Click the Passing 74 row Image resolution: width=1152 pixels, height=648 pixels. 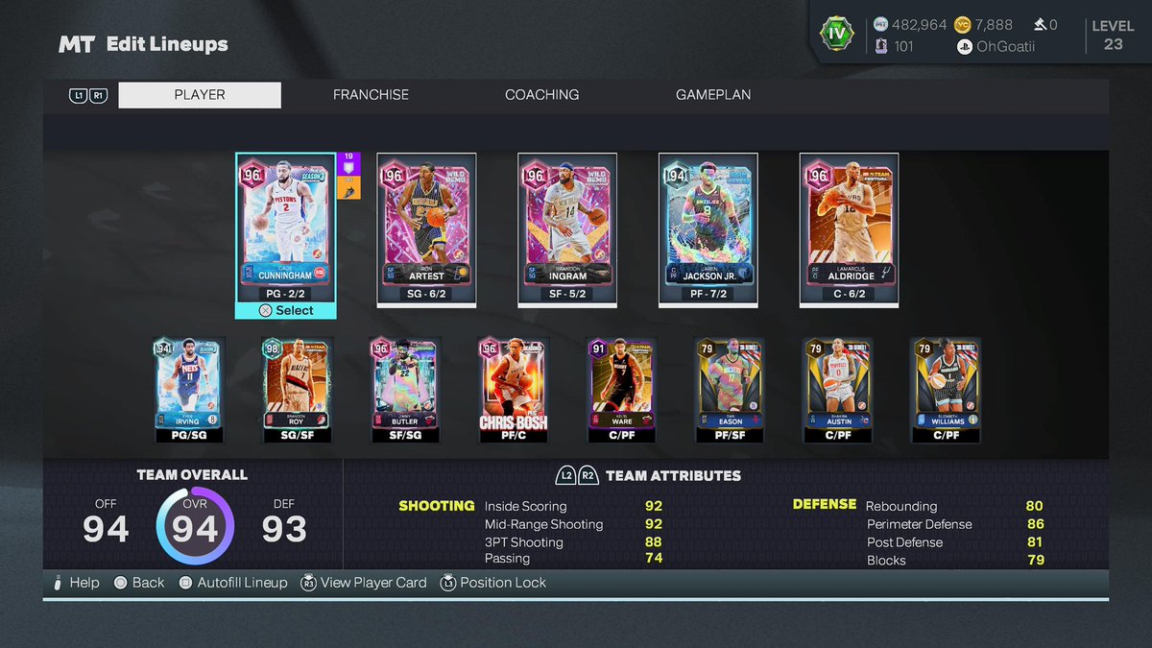(573, 559)
